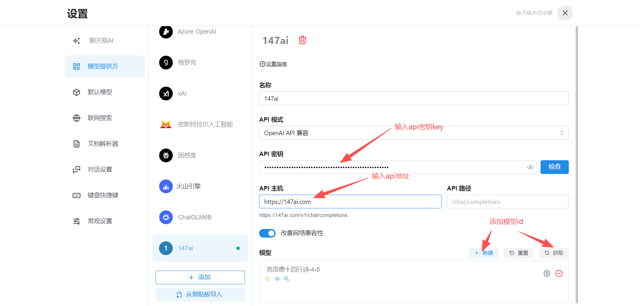This screenshot has width=640, height=306.
Task: Click the URL preview https://147ai.com/v1/chat/completions
Action: pyautogui.click(x=303, y=215)
